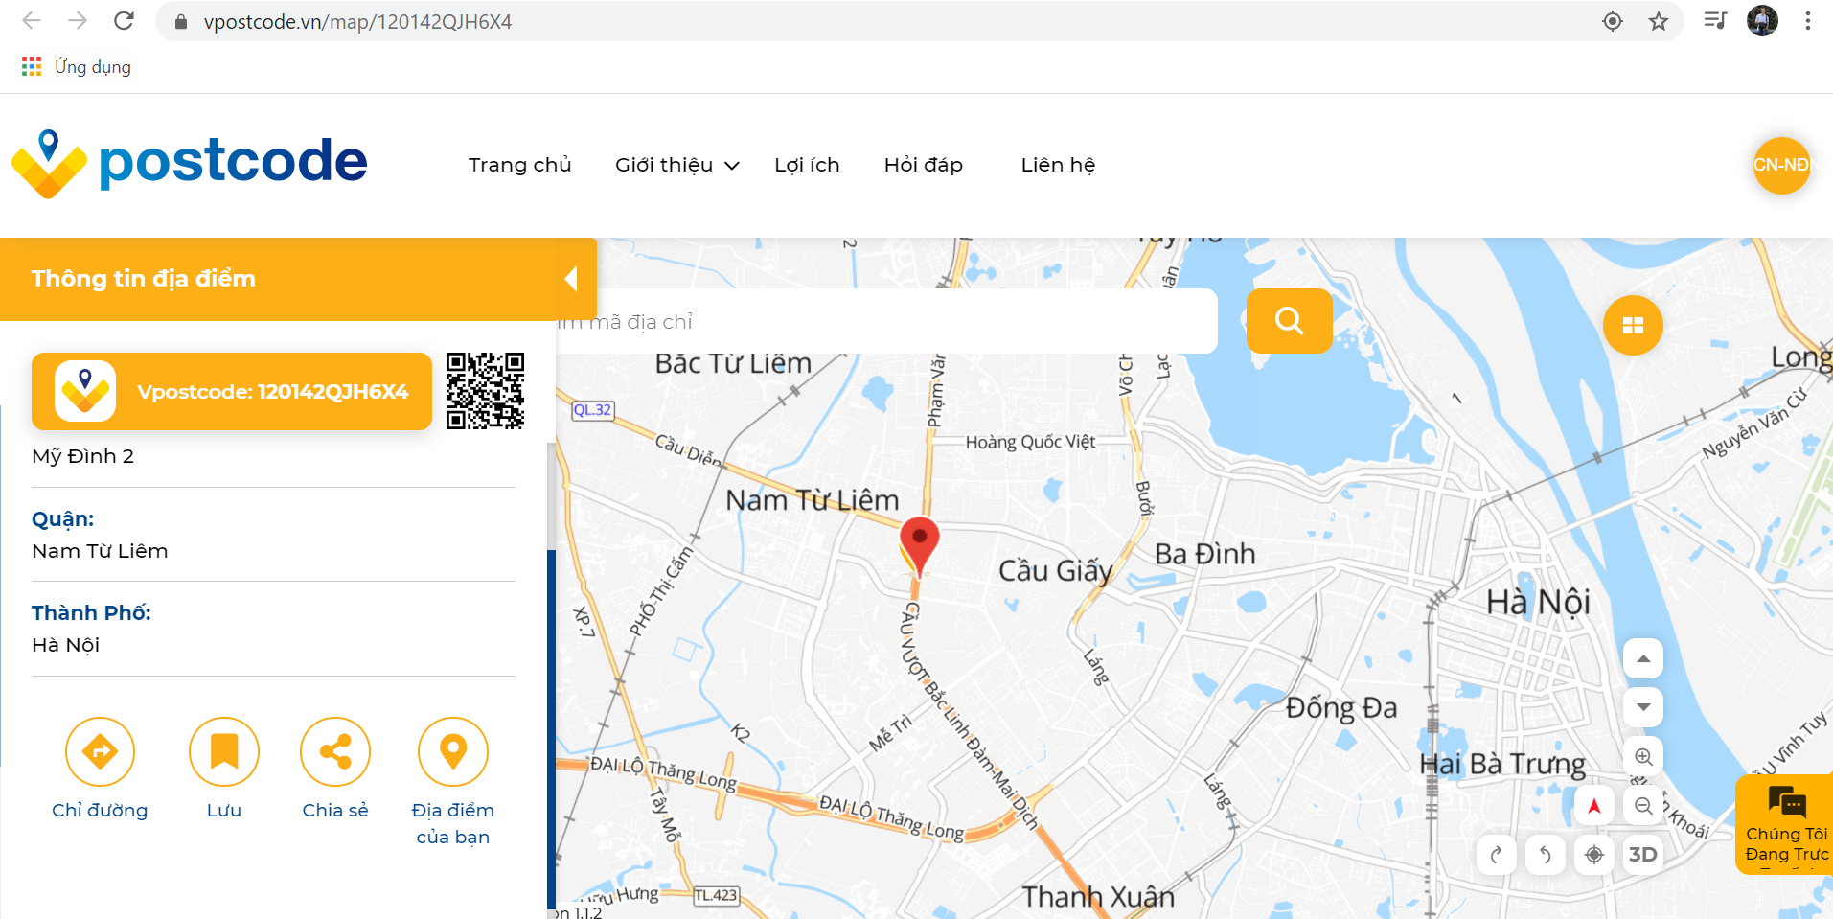Rotate the map counterclockwise
1833x919 pixels.
click(x=1546, y=854)
